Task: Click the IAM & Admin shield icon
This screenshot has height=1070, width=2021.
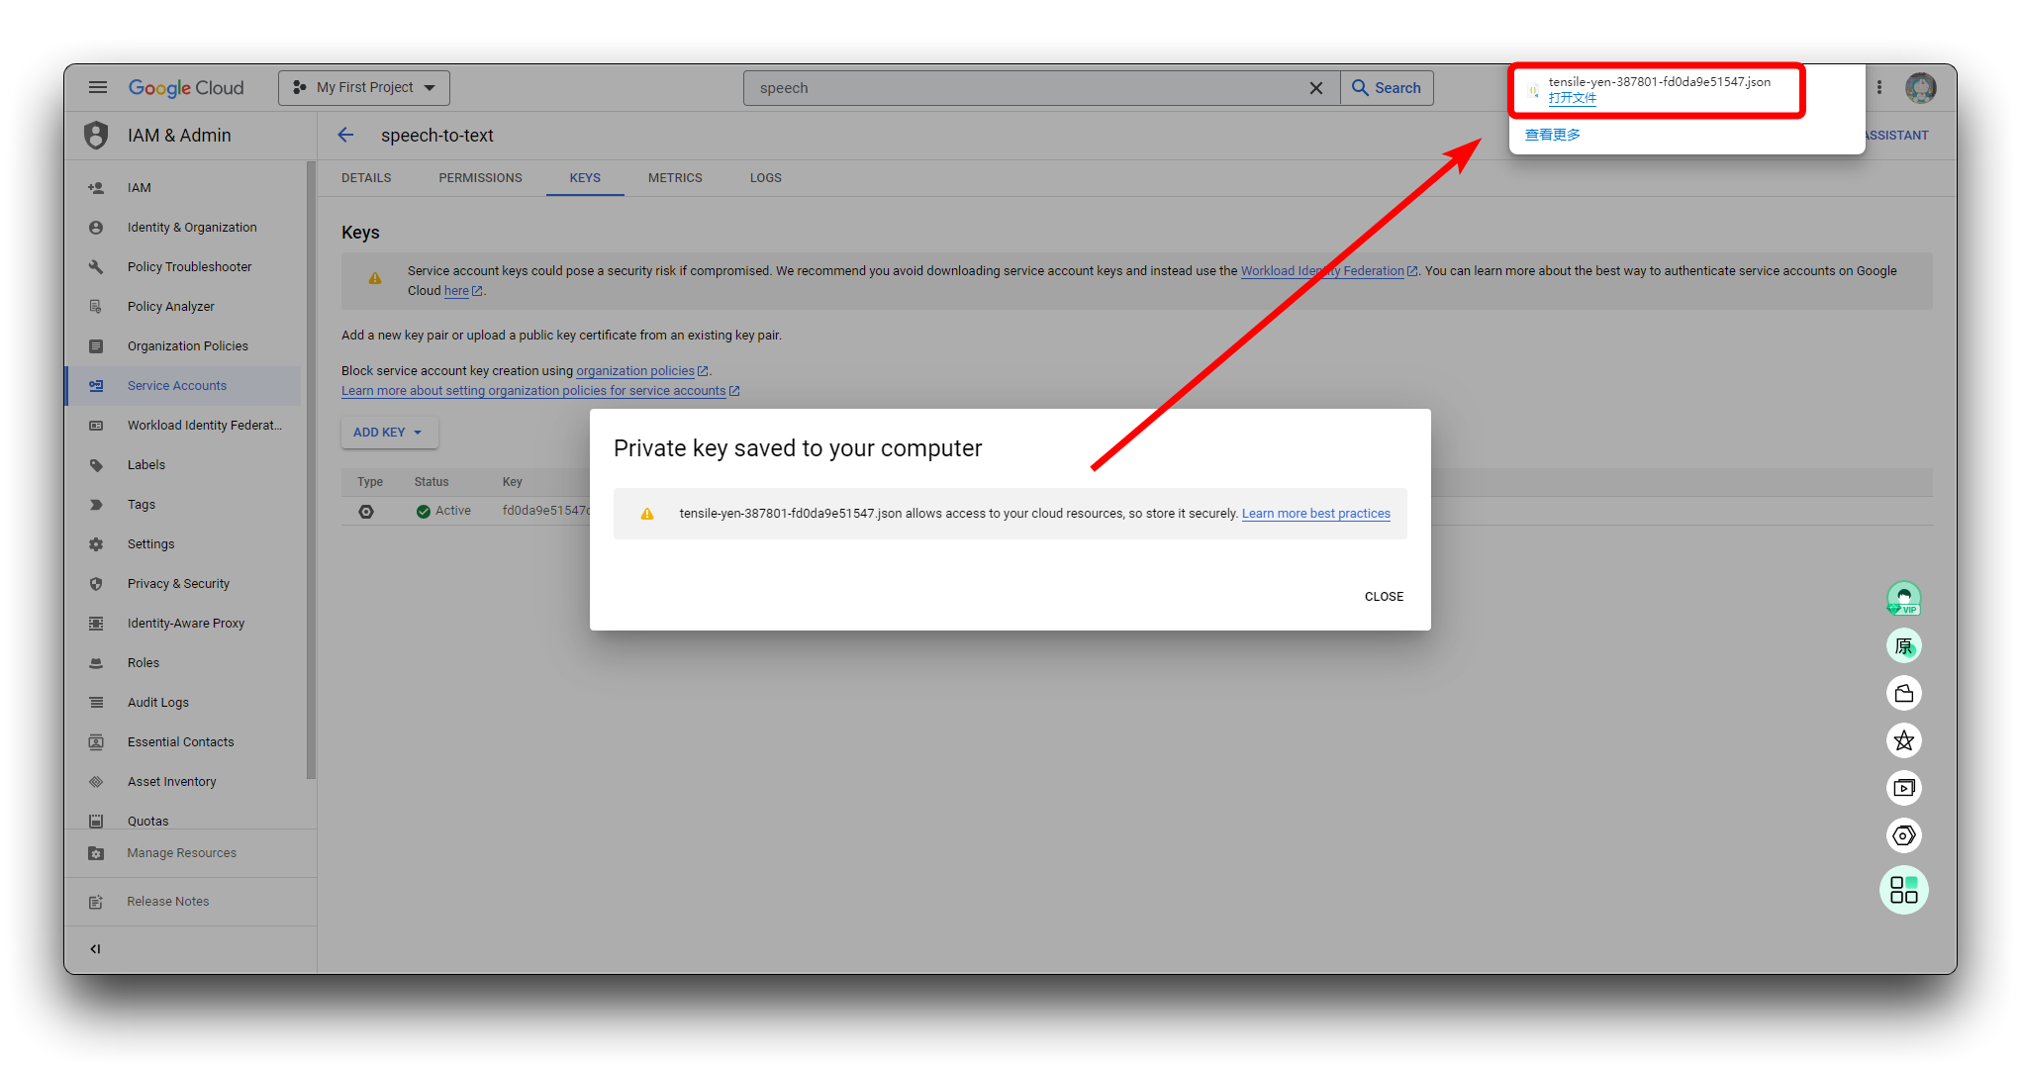Action: pos(96,136)
